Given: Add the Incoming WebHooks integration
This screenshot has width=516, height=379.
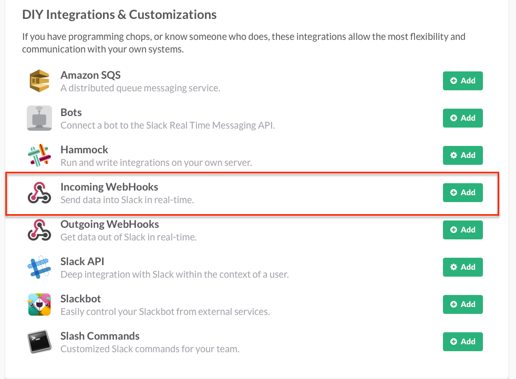Looking at the screenshot, I should click(x=462, y=192).
